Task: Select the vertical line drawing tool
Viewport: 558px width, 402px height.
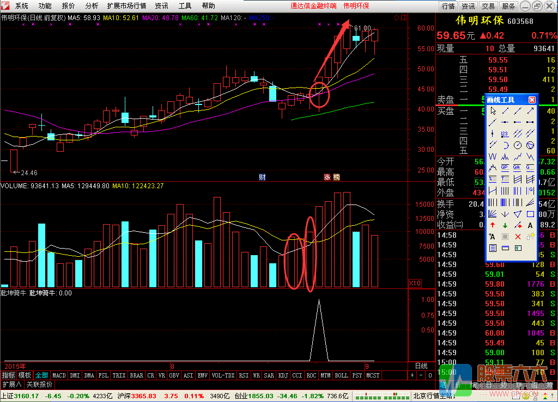Action: tap(493, 134)
